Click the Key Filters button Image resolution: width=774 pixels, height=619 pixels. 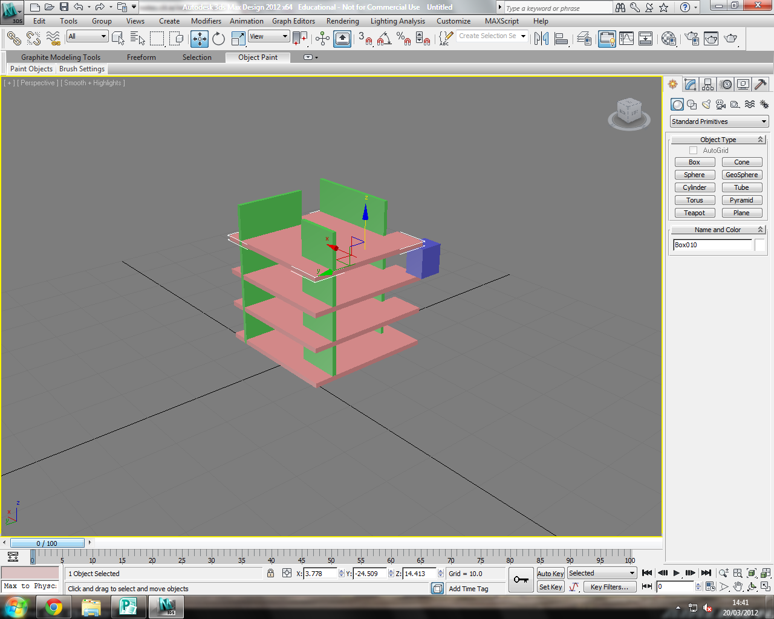[609, 587]
